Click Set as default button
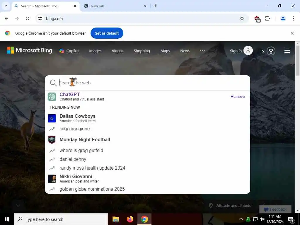The width and height of the screenshot is (300, 225). pyautogui.click(x=107, y=33)
